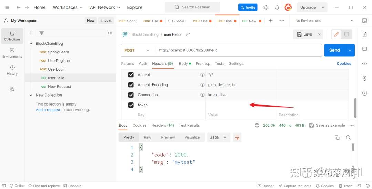Open the Save options dropdown arrow
The height and width of the screenshot is (189, 372).
click(320, 34)
